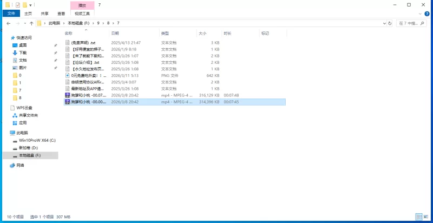This screenshot has width=433, height=223.
Task: Open 桌面 in quick access sidebar
Action: click(x=23, y=45)
